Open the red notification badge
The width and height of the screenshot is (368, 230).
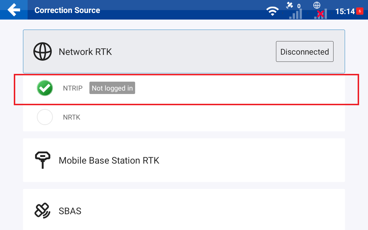coord(360,11)
